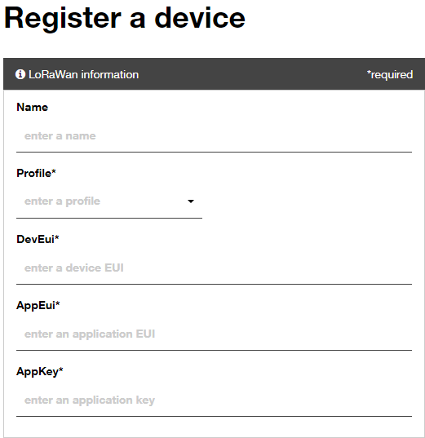Click the 'LoRaWan information' header title
The image size is (425, 438).
(x=83, y=74)
